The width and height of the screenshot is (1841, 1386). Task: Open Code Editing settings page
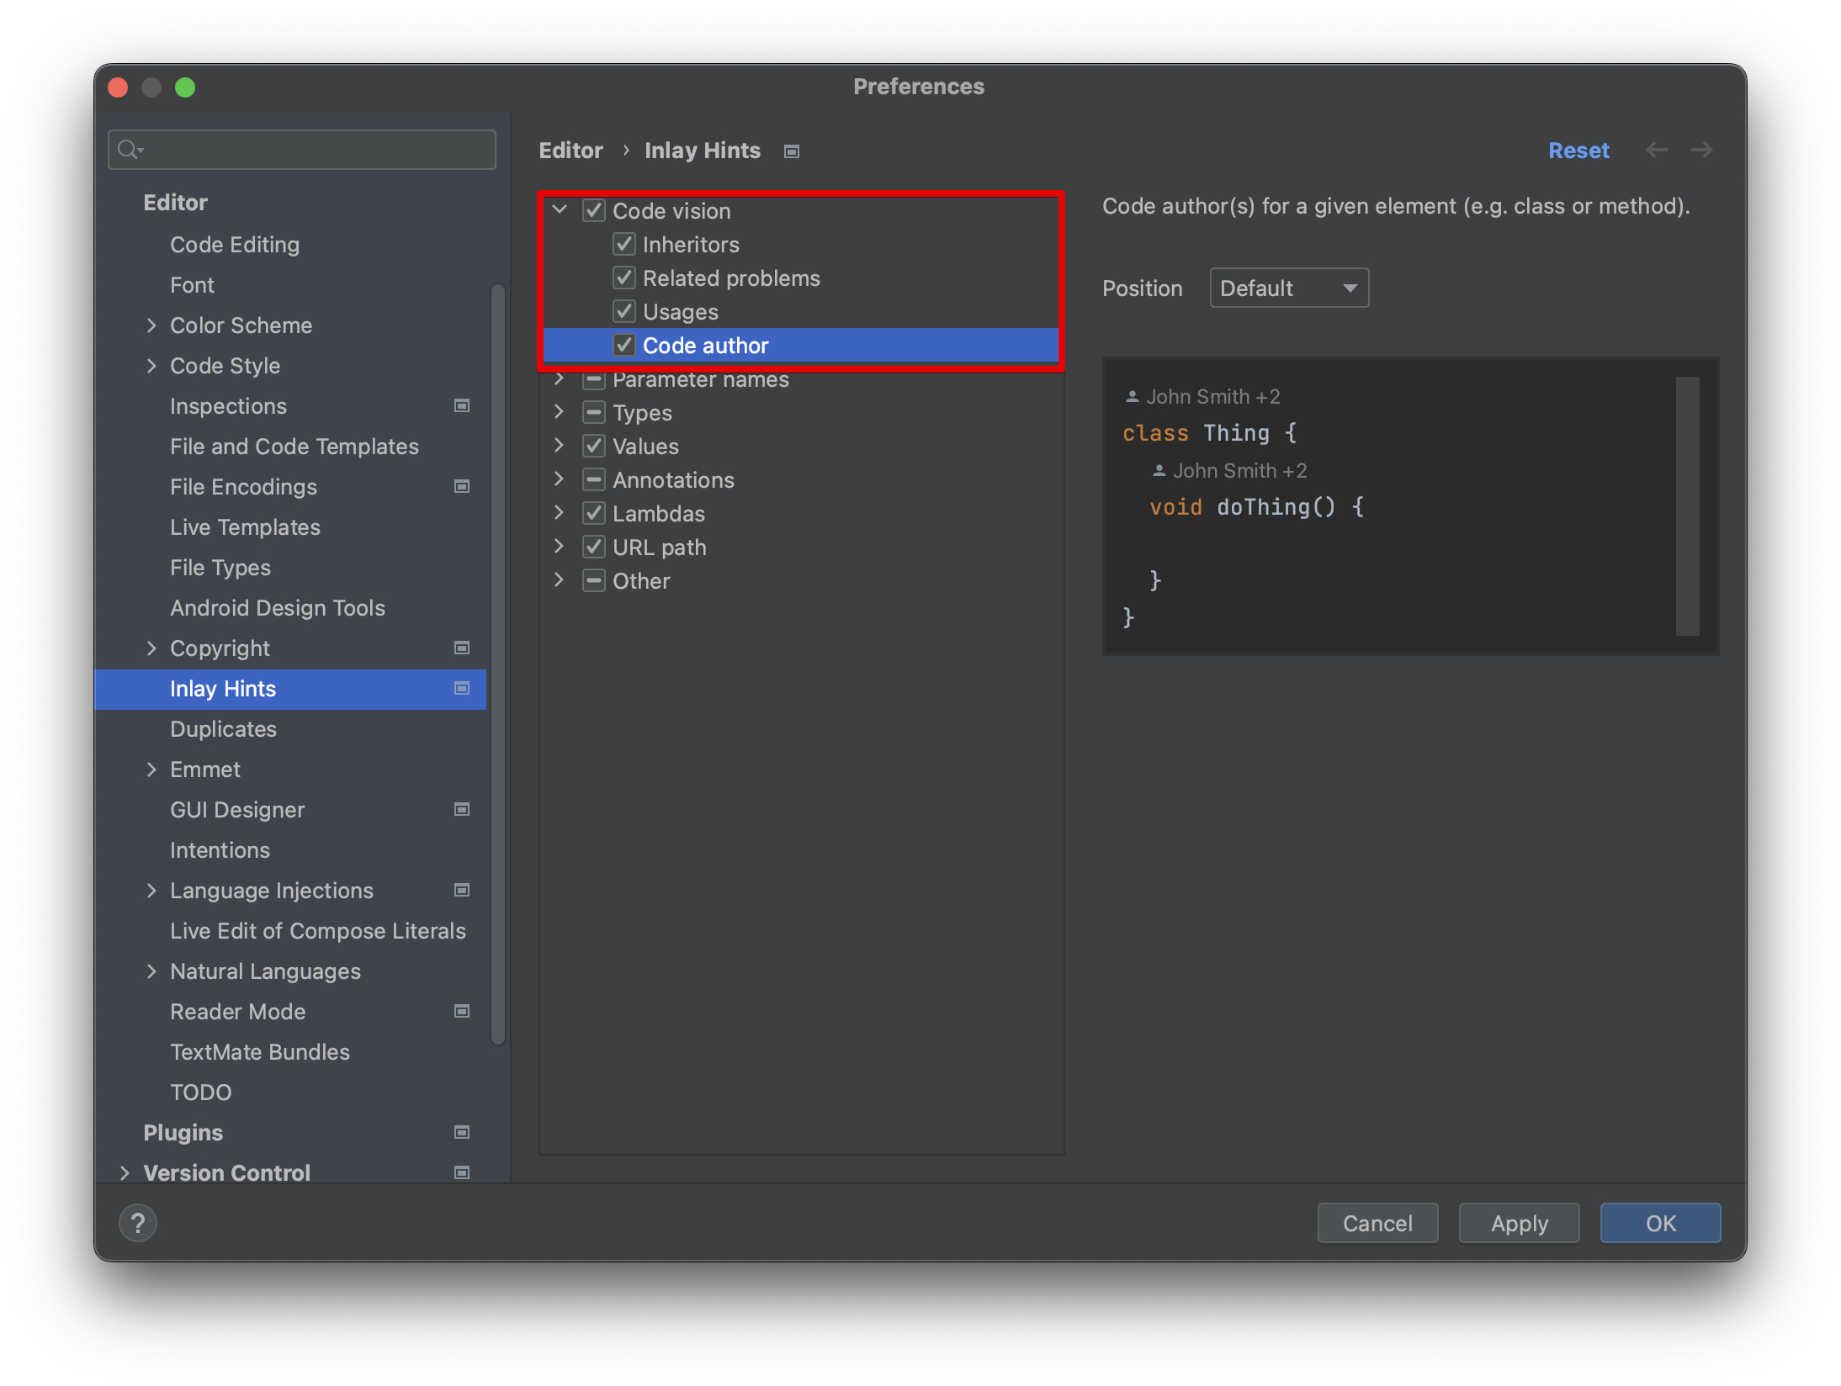point(234,244)
